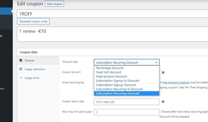Viewport: 208px width, 122px height.
Task: Click help icon next to Coupon expiry date
Action: point(163,102)
